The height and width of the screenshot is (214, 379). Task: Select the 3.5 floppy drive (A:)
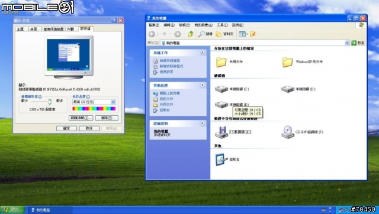[x=233, y=132]
